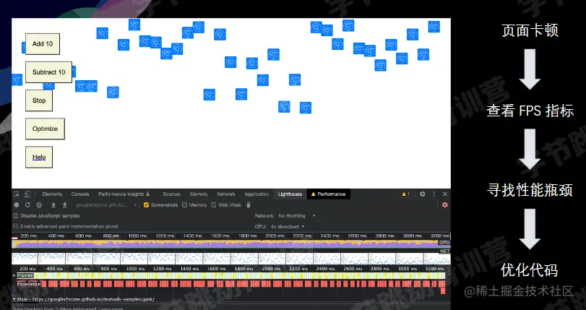The width and height of the screenshot is (586, 310).
Task: Switch to the Network tab
Action: 226,194
